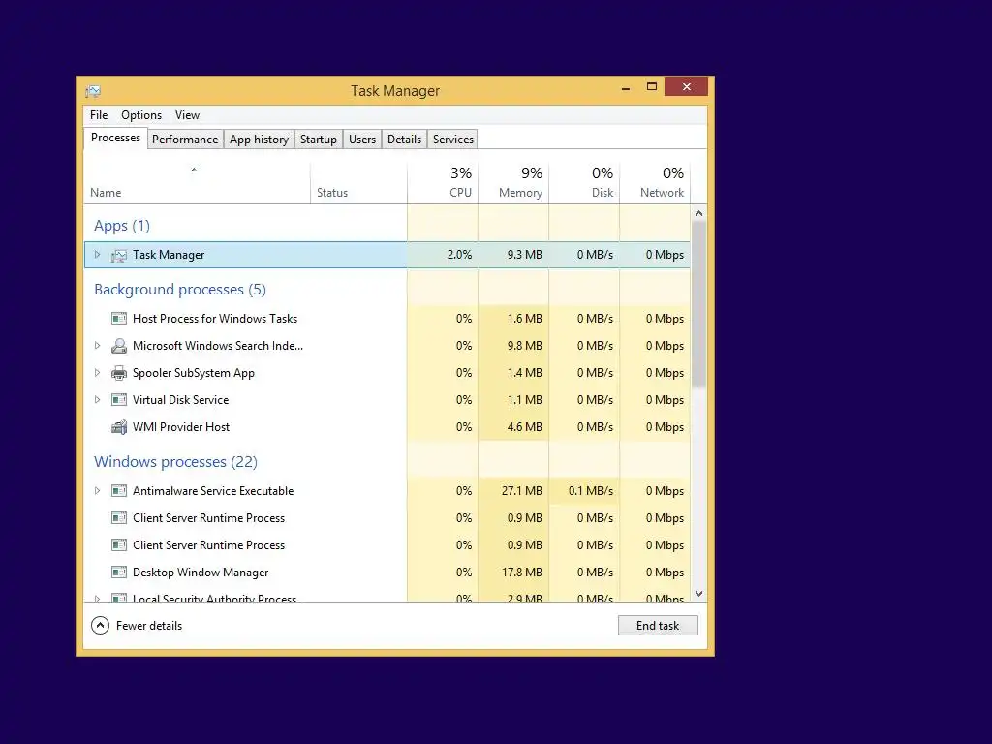This screenshot has width=992, height=744.
Task: Open the Startup tab
Action: [x=318, y=139]
